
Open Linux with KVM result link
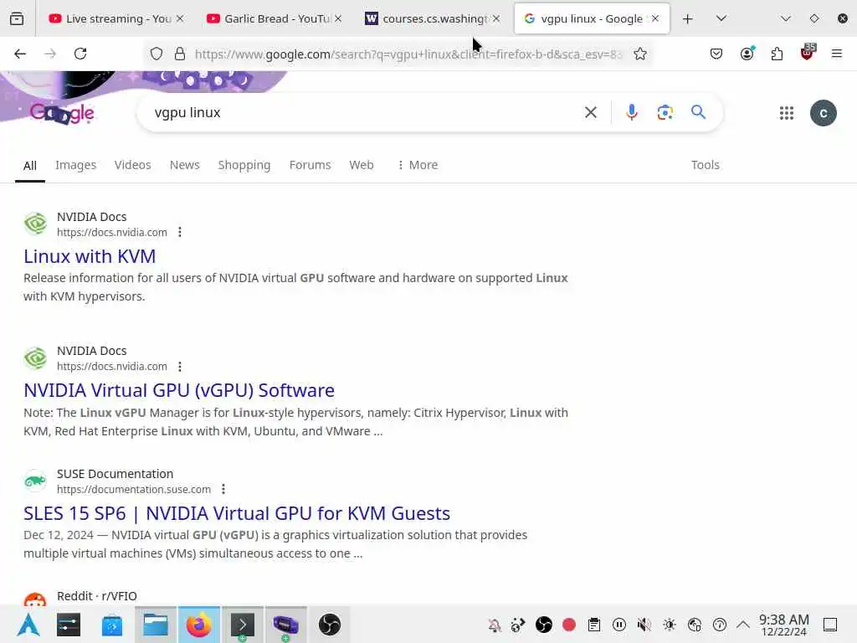(90, 256)
